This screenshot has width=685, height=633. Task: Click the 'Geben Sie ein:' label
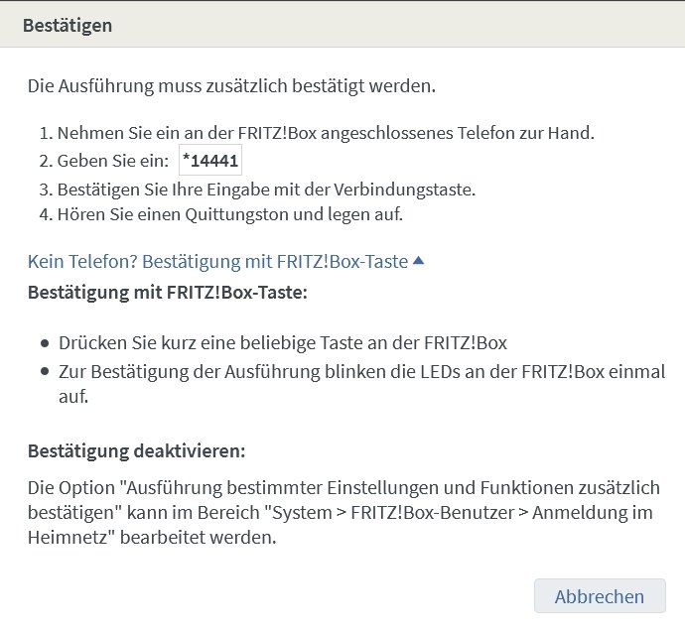[x=113, y=161]
